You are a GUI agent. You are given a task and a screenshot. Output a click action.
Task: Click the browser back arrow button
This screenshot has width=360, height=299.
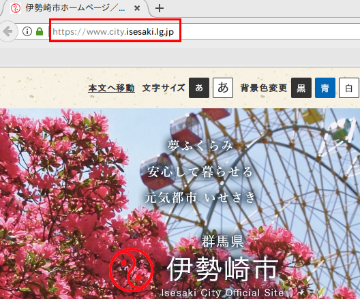[7, 31]
